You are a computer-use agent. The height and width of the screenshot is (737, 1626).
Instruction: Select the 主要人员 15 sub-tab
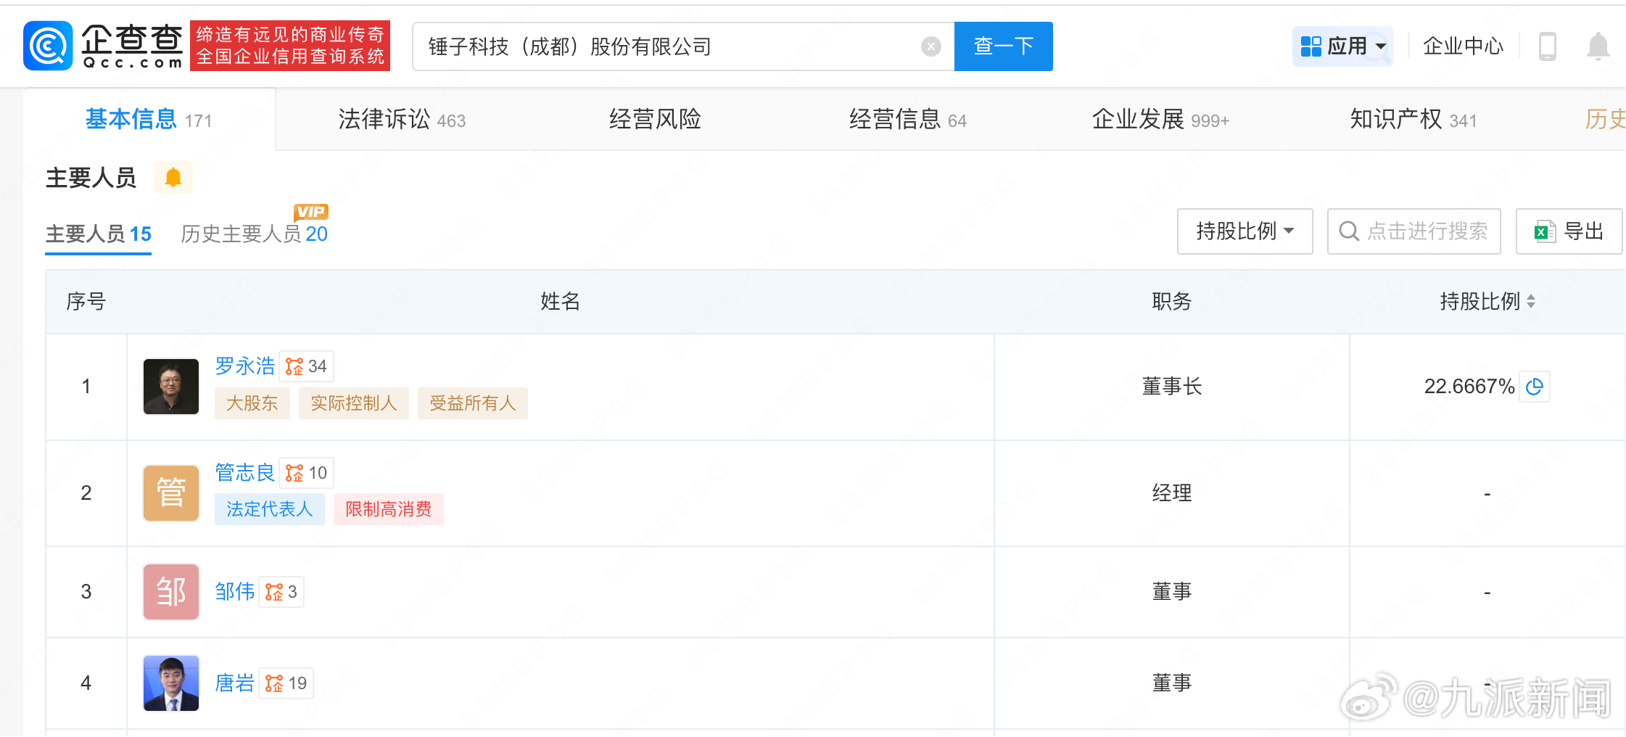pyautogui.click(x=99, y=234)
